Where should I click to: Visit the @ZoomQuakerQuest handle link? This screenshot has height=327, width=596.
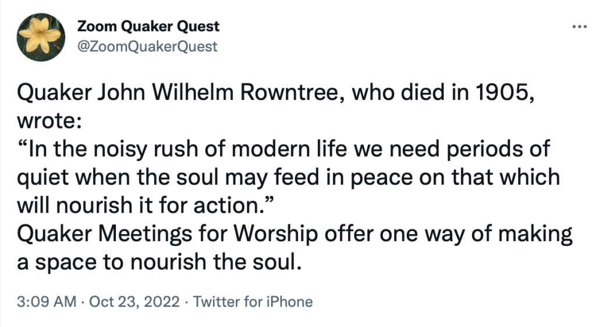(x=147, y=46)
